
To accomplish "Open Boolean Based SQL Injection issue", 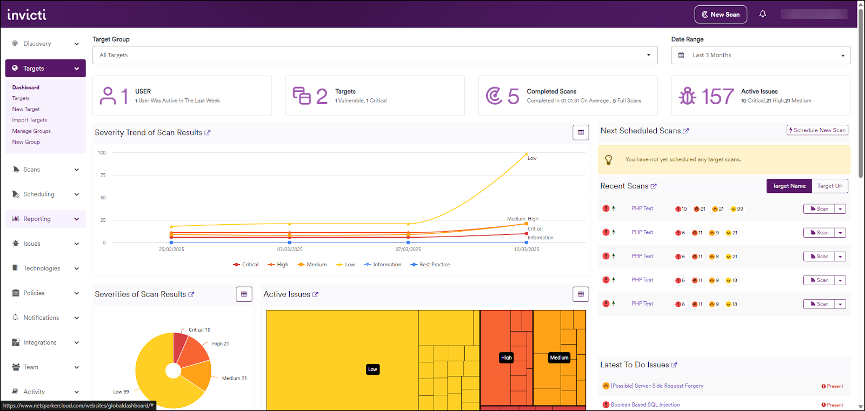I will click(645, 405).
